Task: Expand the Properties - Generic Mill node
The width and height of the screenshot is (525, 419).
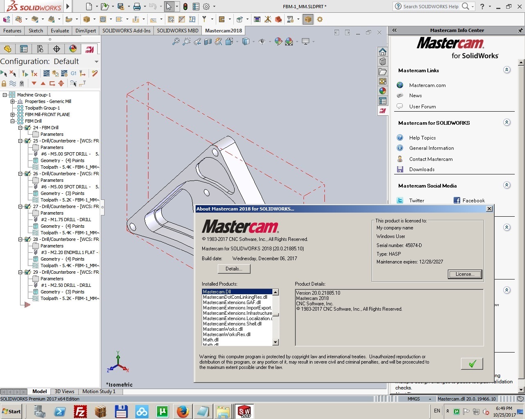Action: click(12, 101)
